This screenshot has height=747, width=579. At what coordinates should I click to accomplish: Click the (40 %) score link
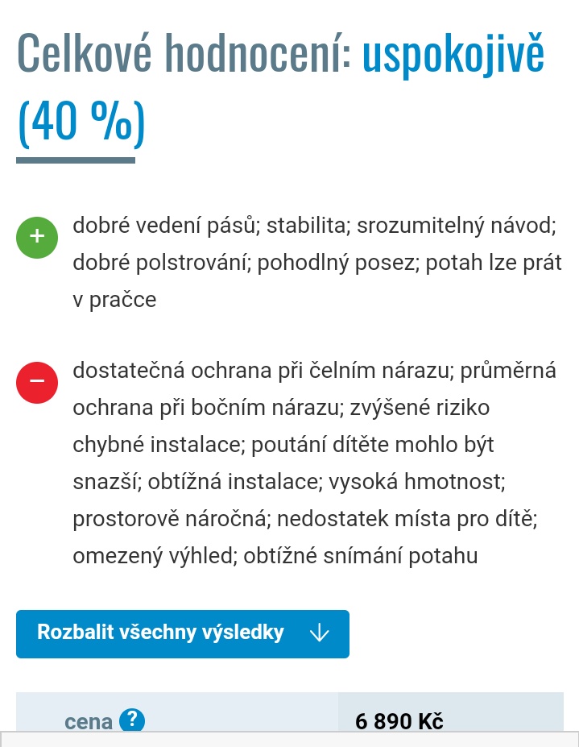pos(81,123)
